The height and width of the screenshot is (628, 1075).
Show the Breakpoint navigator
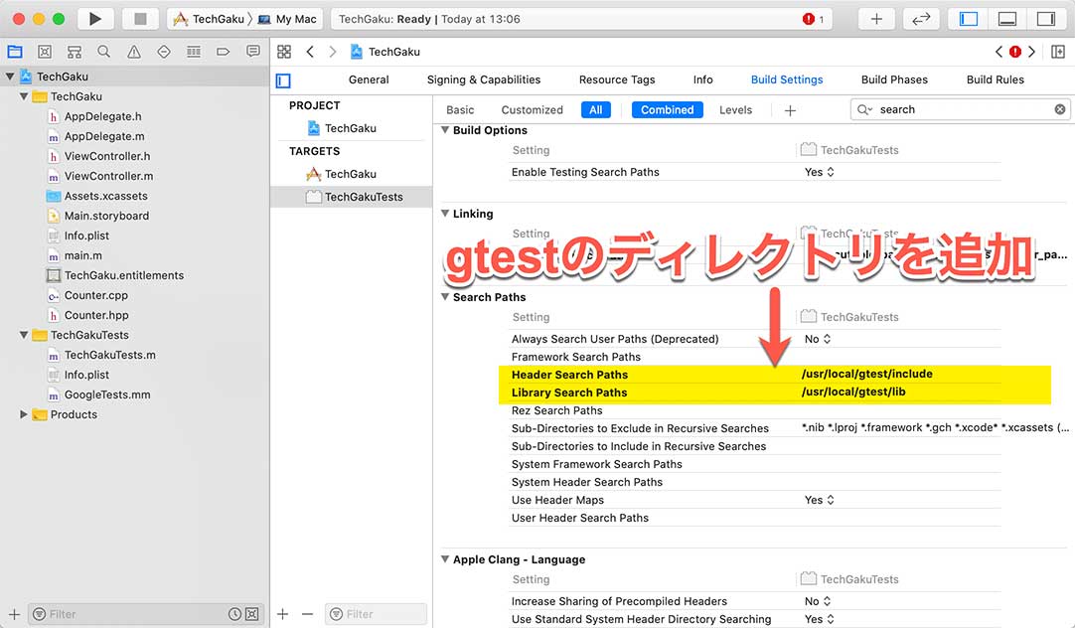pyautogui.click(x=223, y=52)
